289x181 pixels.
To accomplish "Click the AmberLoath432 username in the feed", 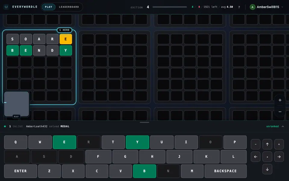I will (x=37, y=126).
